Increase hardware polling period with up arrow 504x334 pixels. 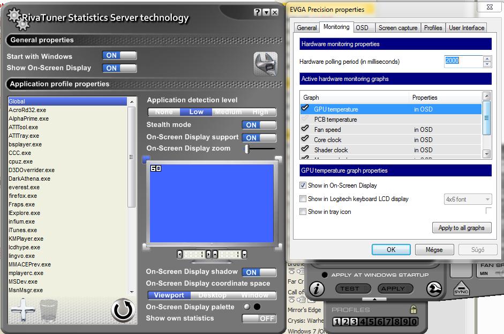[x=487, y=59]
